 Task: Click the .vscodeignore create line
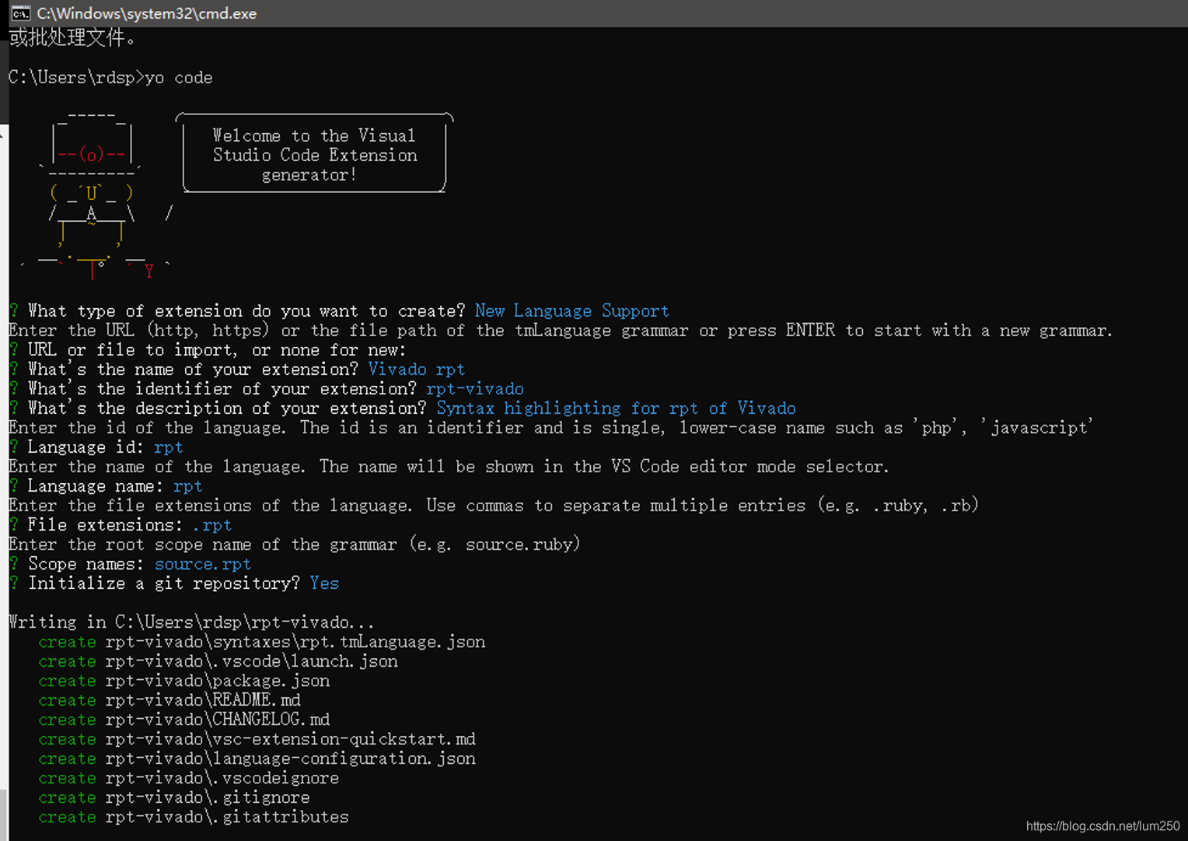click(189, 778)
